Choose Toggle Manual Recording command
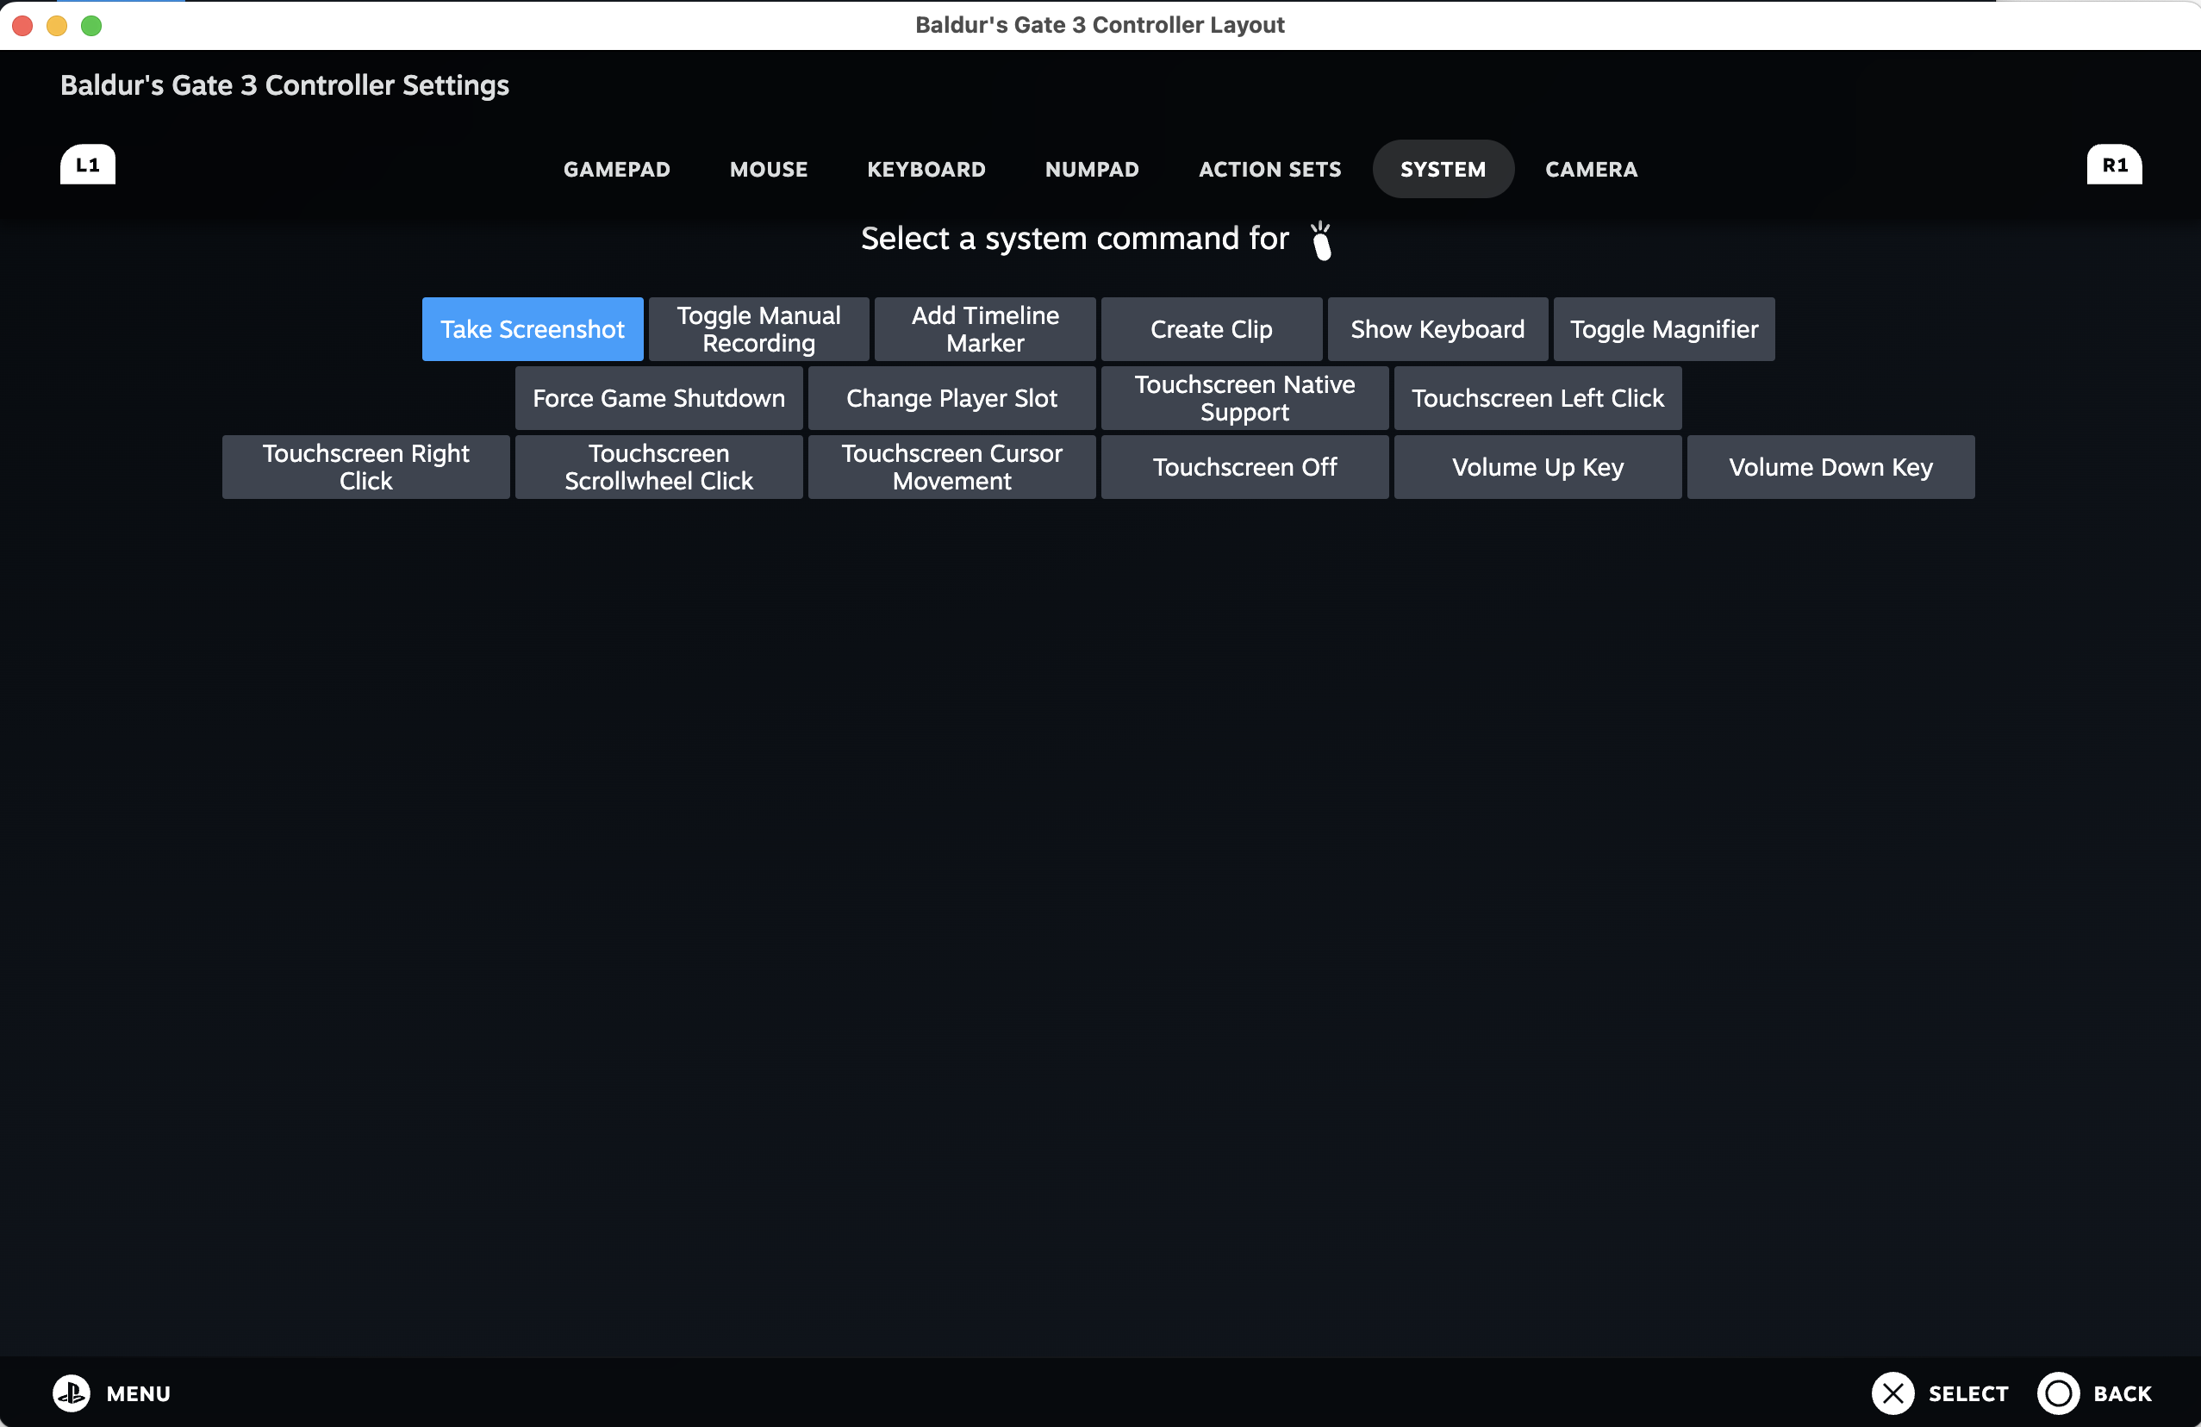The height and width of the screenshot is (1427, 2201). pos(758,329)
